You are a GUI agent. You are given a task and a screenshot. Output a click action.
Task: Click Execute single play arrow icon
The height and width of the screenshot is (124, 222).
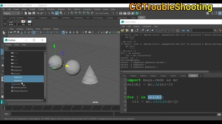click(188, 31)
